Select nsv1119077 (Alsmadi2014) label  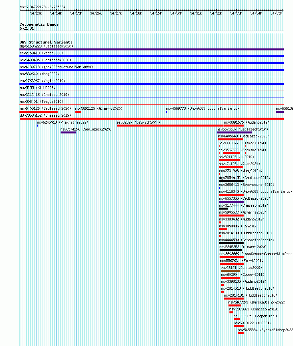click(x=243, y=143)
